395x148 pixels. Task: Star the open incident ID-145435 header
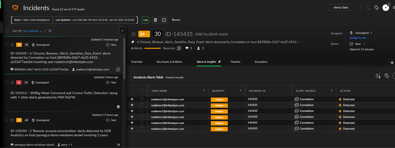[134, 34]
